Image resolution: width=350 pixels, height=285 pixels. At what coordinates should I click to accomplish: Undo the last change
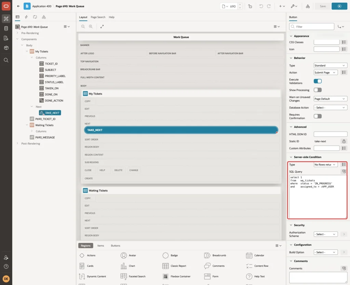[x=261, y=6]
